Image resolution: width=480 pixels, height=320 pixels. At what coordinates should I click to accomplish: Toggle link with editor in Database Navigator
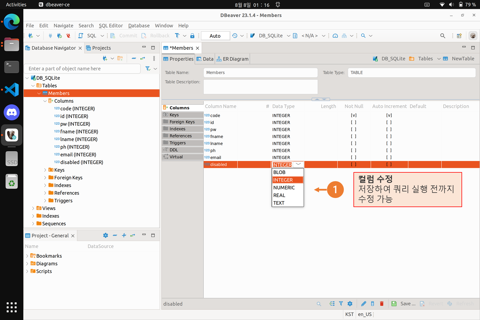pyautogui.click(x=143, y=58)
